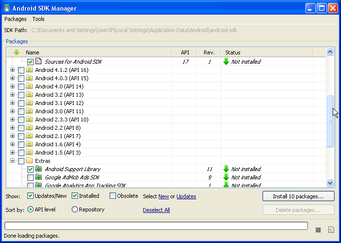Click the Android 2.3.3 (API 10) folder icon
This screenshot has height=243, width=341.
[x=29, y=119]
